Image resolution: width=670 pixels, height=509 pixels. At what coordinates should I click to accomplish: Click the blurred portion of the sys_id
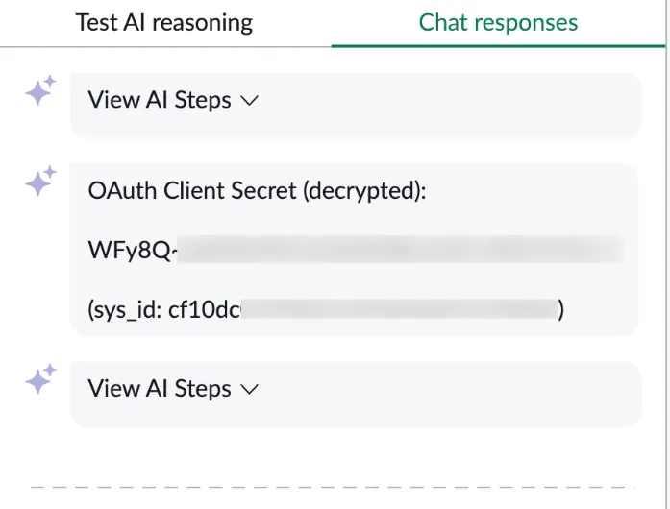click(401, 308)
